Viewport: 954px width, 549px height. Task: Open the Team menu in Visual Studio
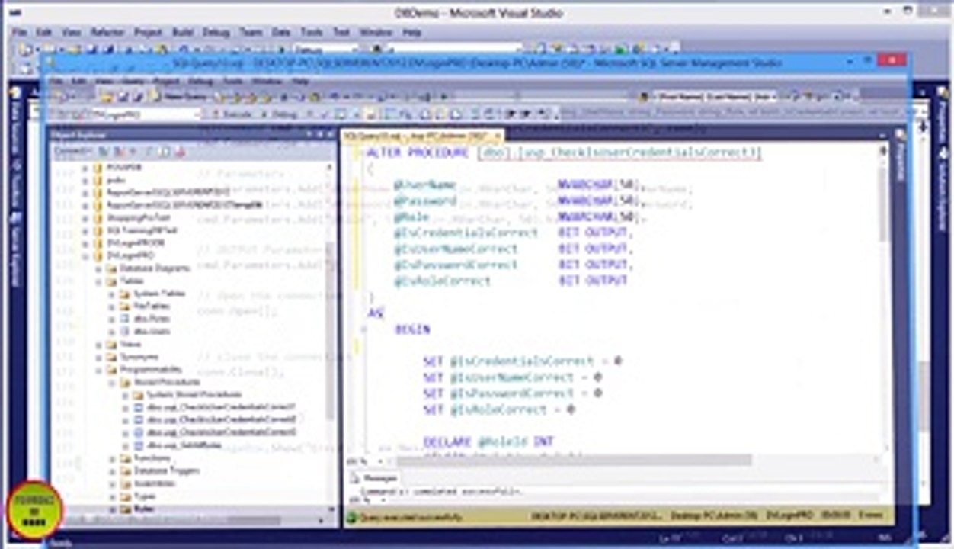[x=251, y=33]
